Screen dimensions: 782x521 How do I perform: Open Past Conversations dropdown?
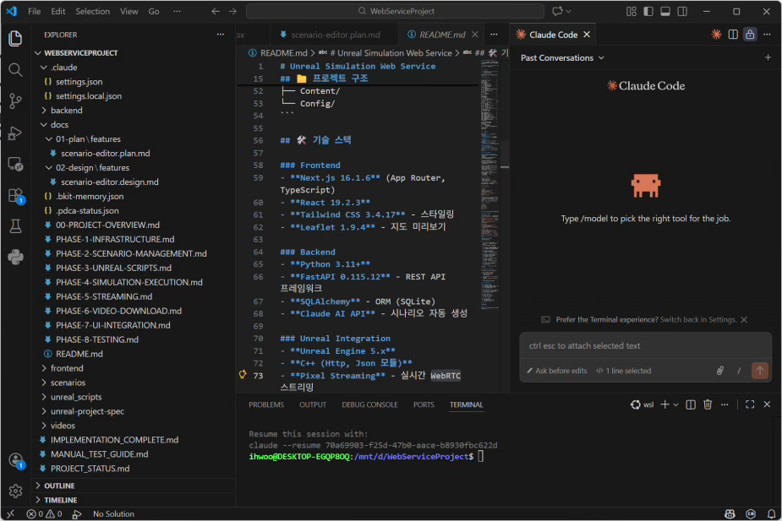pyautogui.click(x=562, y=57)
